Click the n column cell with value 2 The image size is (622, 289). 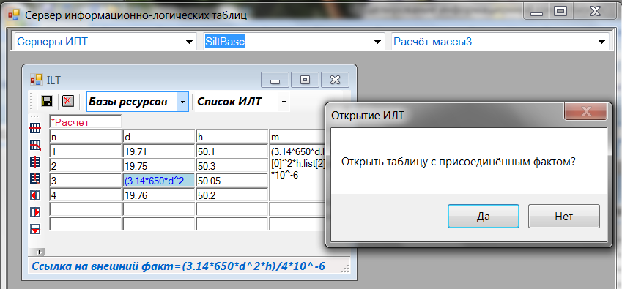pos(85,165)
